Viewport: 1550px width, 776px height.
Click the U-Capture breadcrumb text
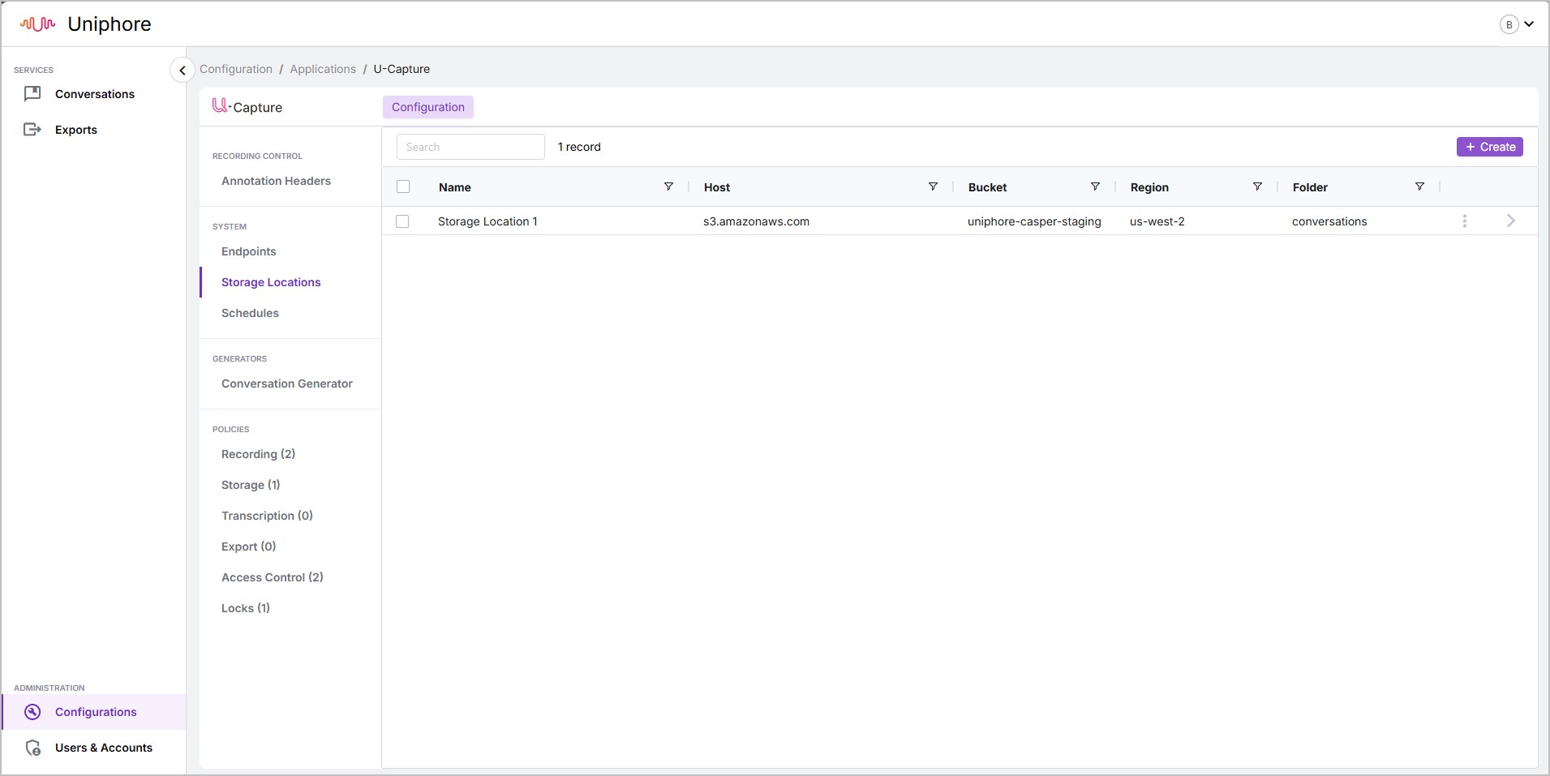point(401,69)
